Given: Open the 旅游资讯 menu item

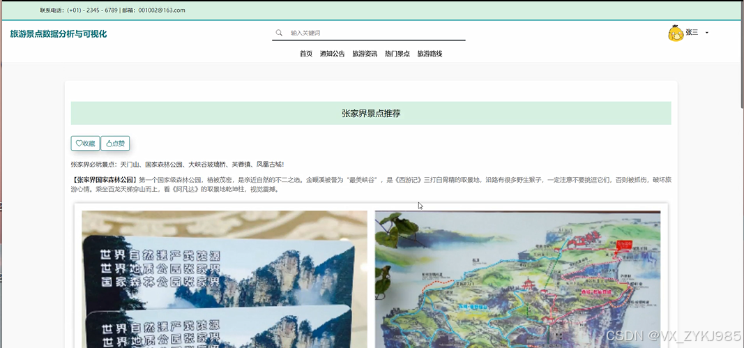Looking at the screenshot, I should pos(365,54).
